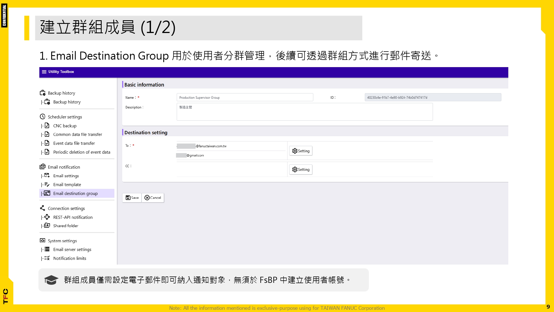Image resolution: width=554 pixels, height=312 pixels.
Task: Open the hamburger menu in the Utility Toolbox header
Action: click(x=44, y=72)
